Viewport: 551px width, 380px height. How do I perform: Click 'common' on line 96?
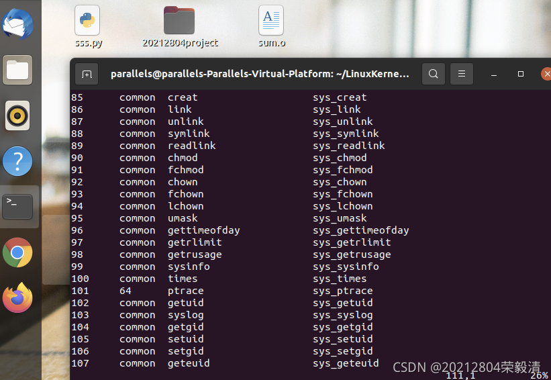point(137,231)
